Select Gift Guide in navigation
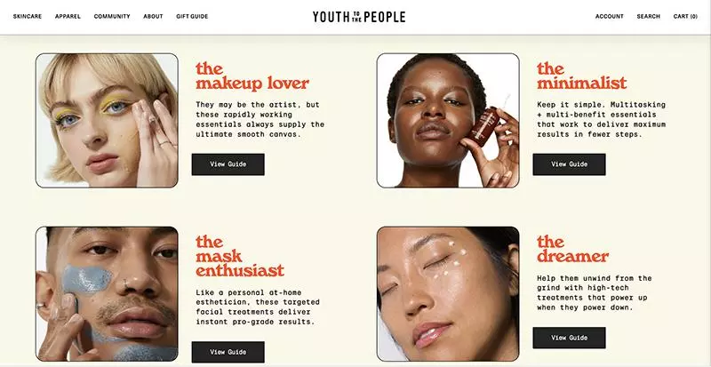The width and height of the screenshot is (711, 367). [192, 16]
